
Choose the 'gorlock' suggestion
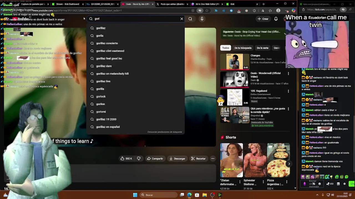click(136, 96)
